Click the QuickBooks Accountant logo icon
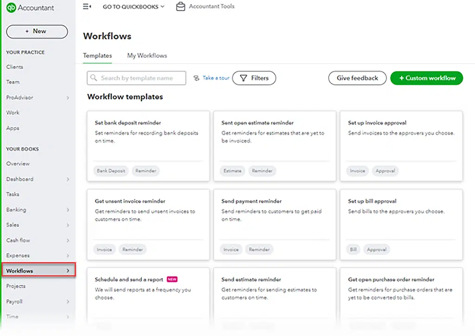This screenshot has width=475, height=336. tap(11, 7)
